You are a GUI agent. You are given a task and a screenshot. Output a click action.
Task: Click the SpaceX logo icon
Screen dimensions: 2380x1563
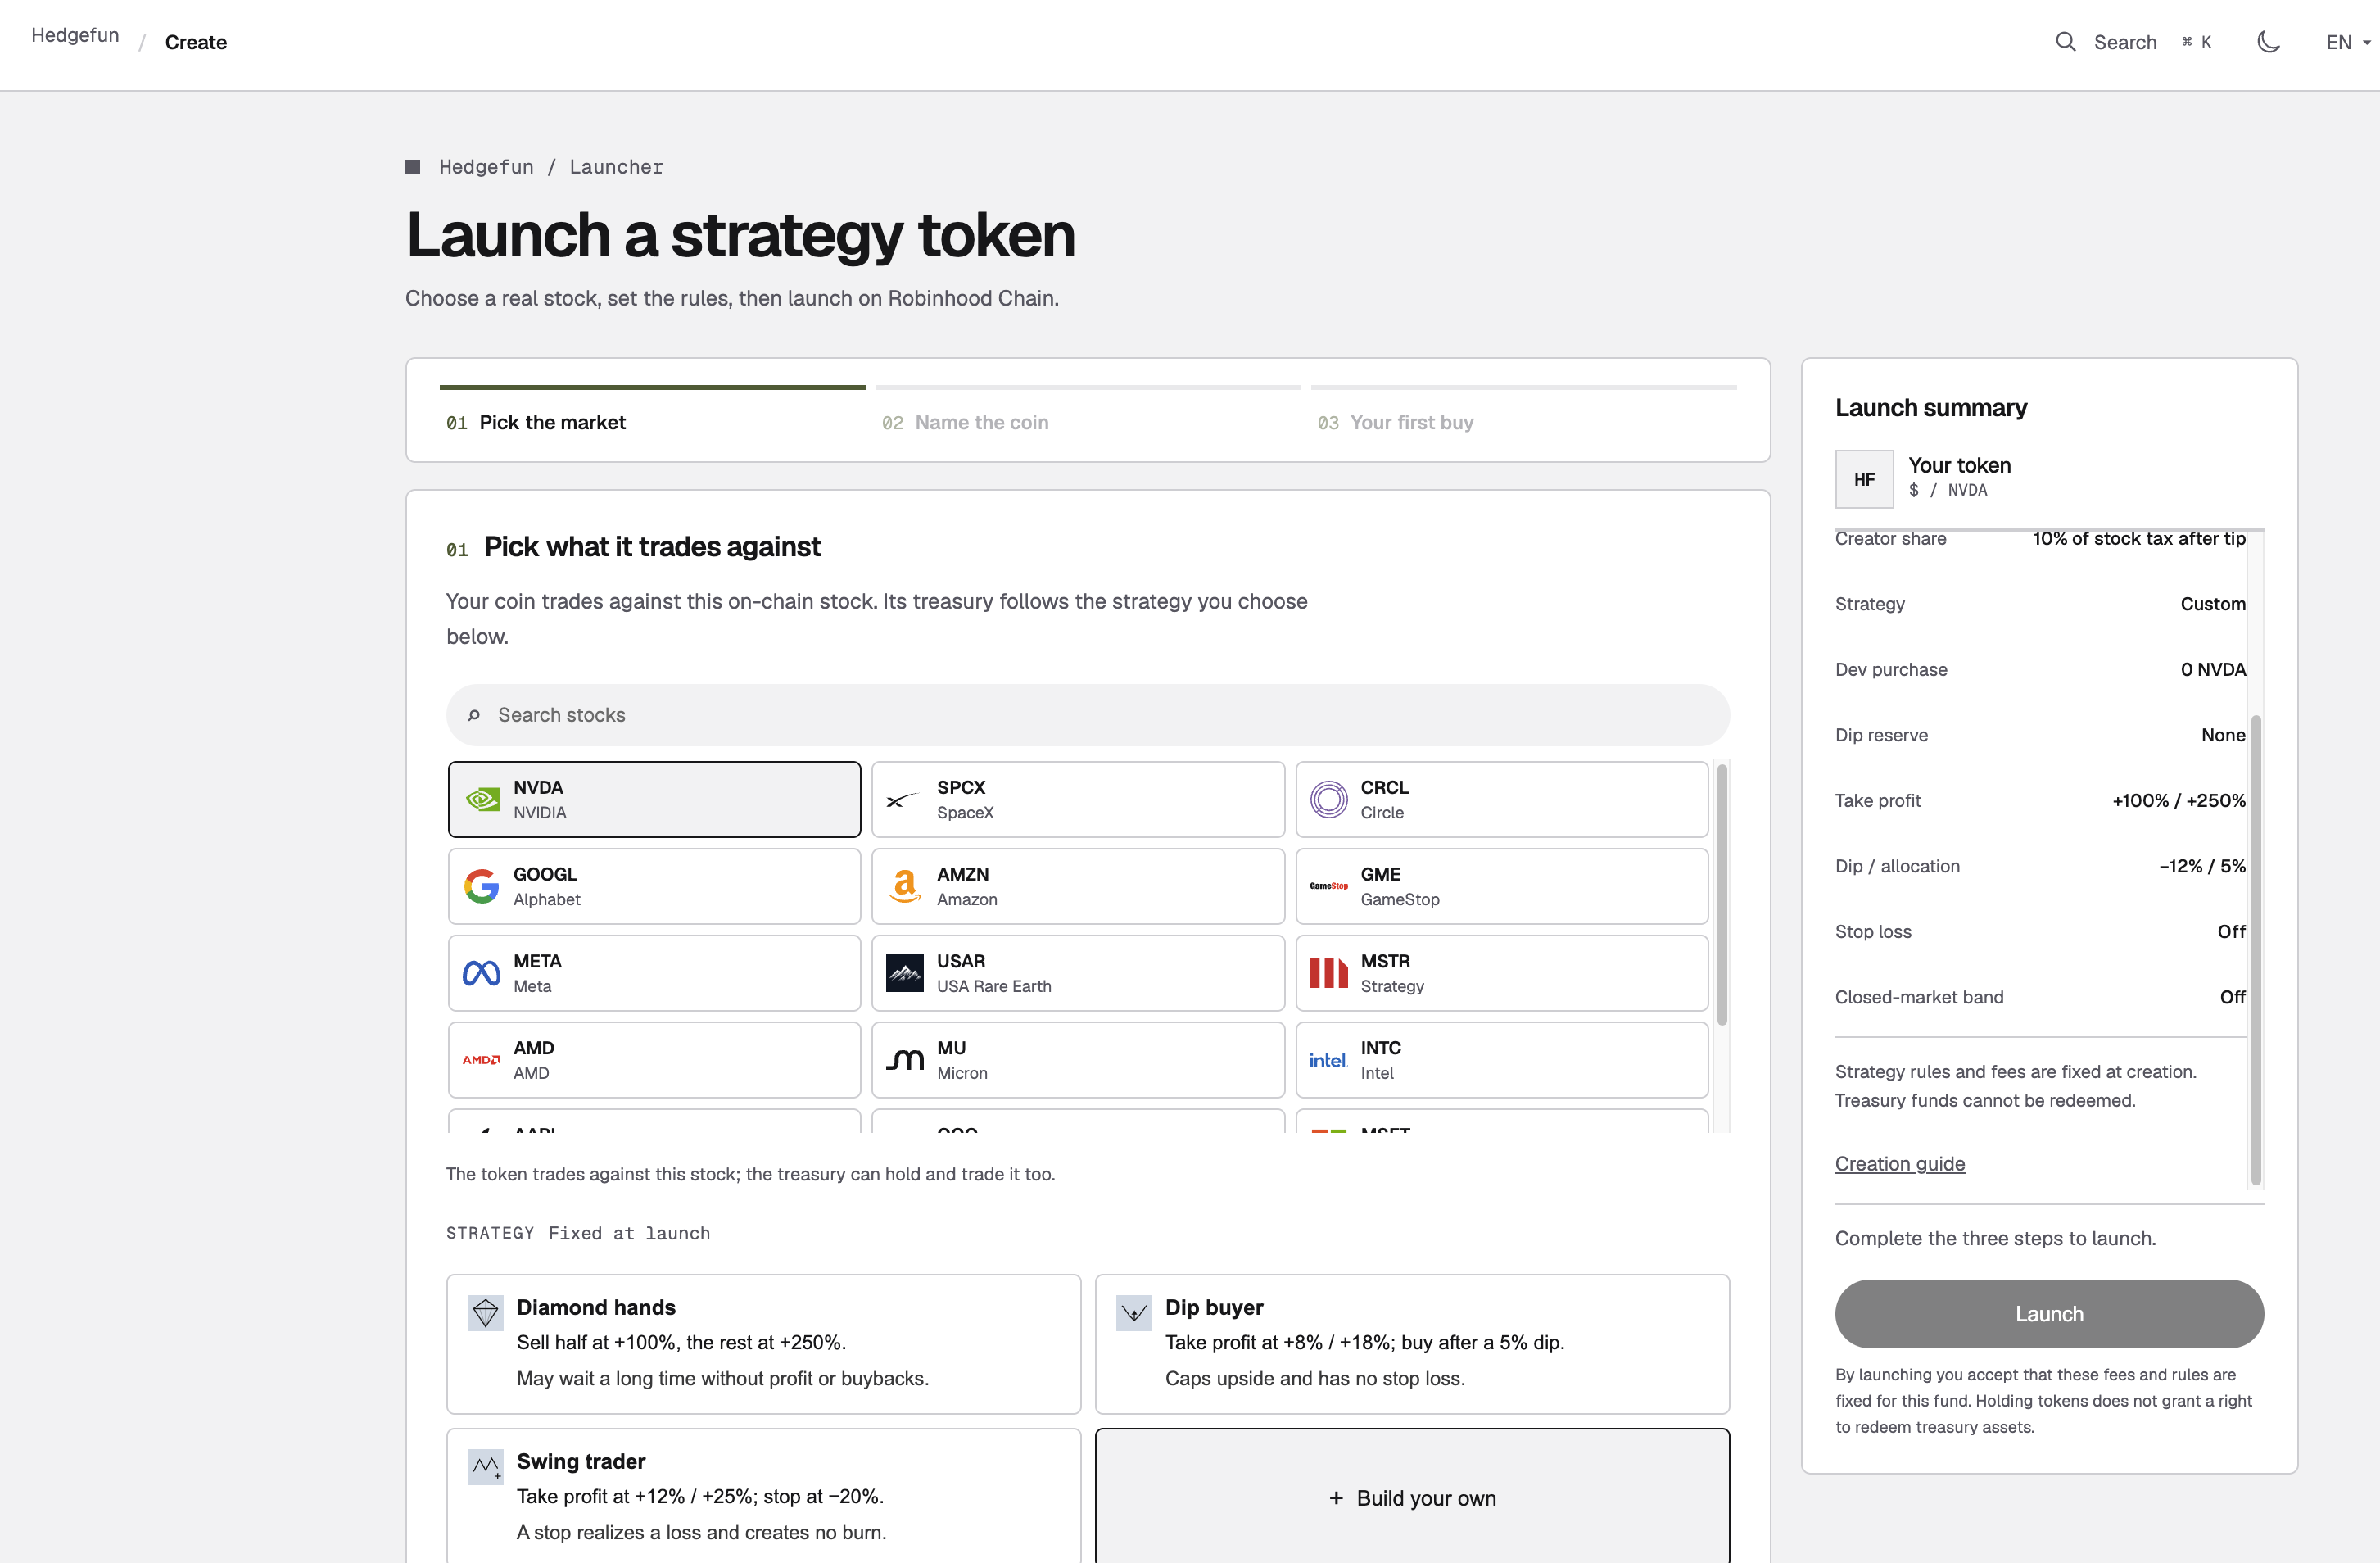(x=903, y=800)
